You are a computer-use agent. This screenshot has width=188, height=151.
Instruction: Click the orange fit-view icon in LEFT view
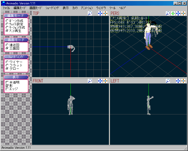[183, 81]
